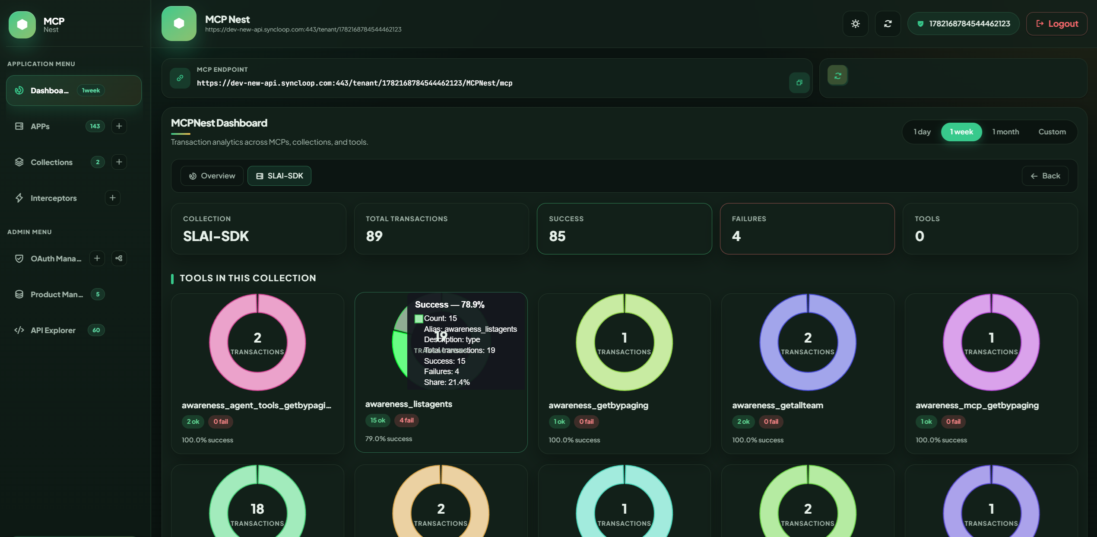Select the 1 day time range
This screenshot has width=1097, height=537.
pyautogui.click(x=922, y=132)
